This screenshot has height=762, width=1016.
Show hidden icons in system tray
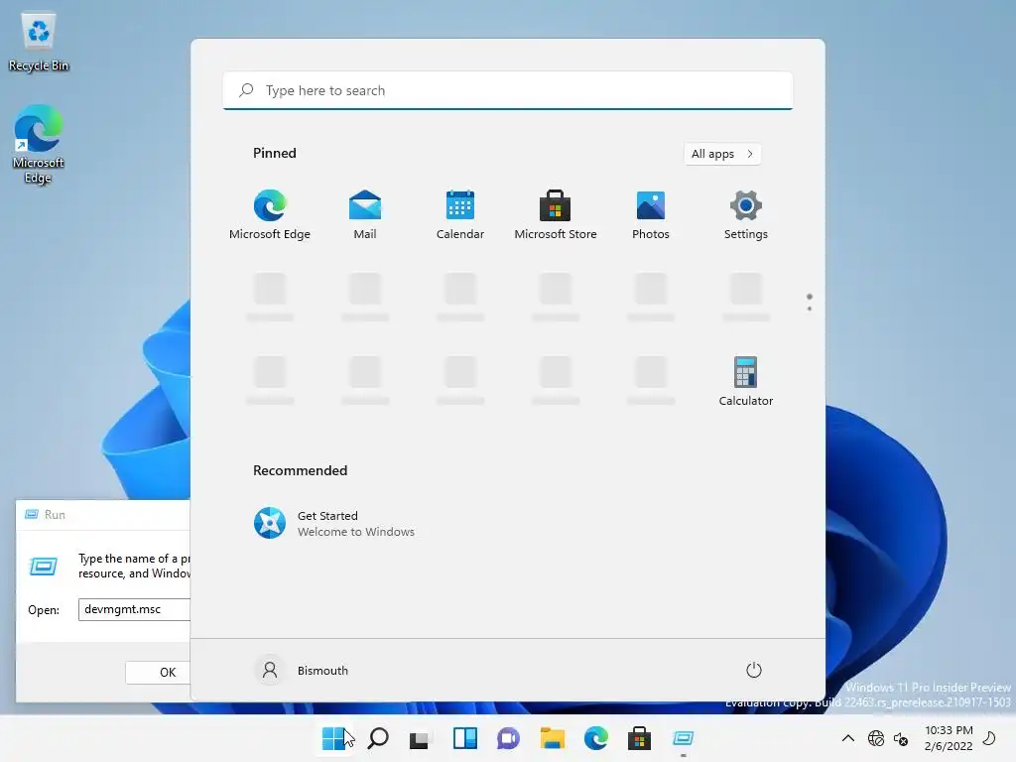click(x=847, y=738)
